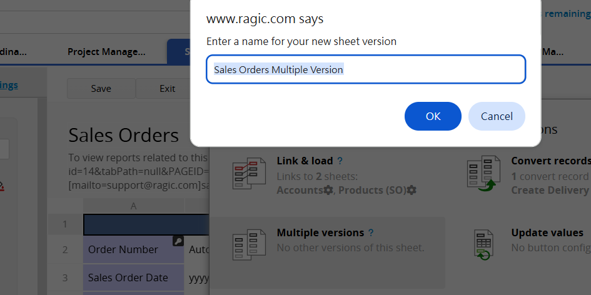Click the sheet version name input field
This screenshot has height=295, width=591.
(366, 69)
